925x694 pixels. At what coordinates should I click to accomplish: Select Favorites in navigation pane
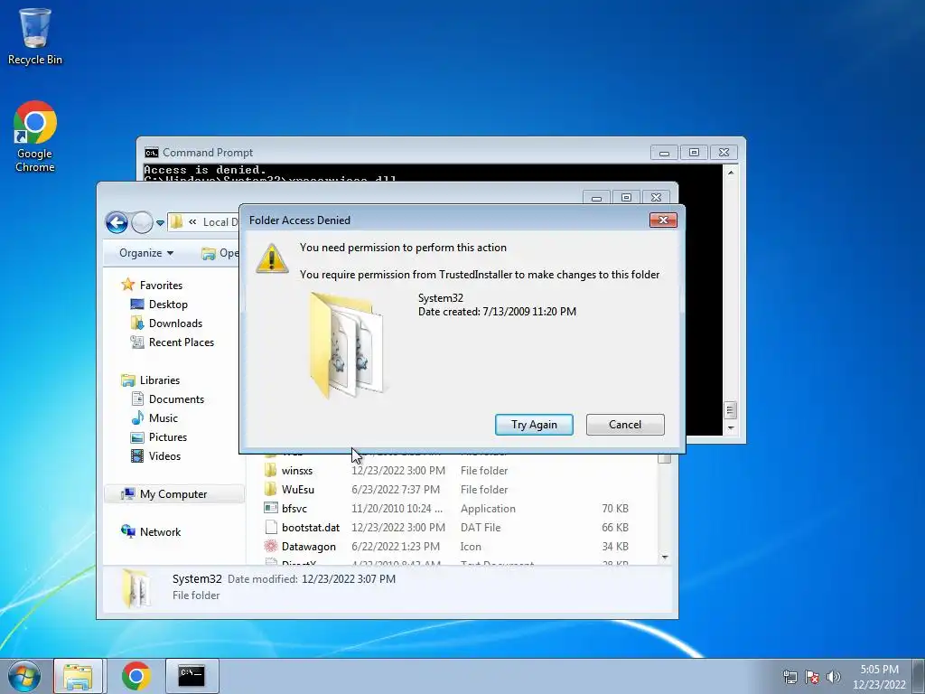coord(152,285)
